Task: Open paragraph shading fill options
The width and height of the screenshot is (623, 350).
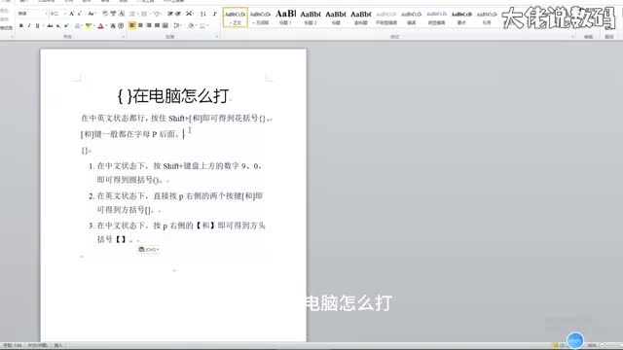Action: coord(191,25)
